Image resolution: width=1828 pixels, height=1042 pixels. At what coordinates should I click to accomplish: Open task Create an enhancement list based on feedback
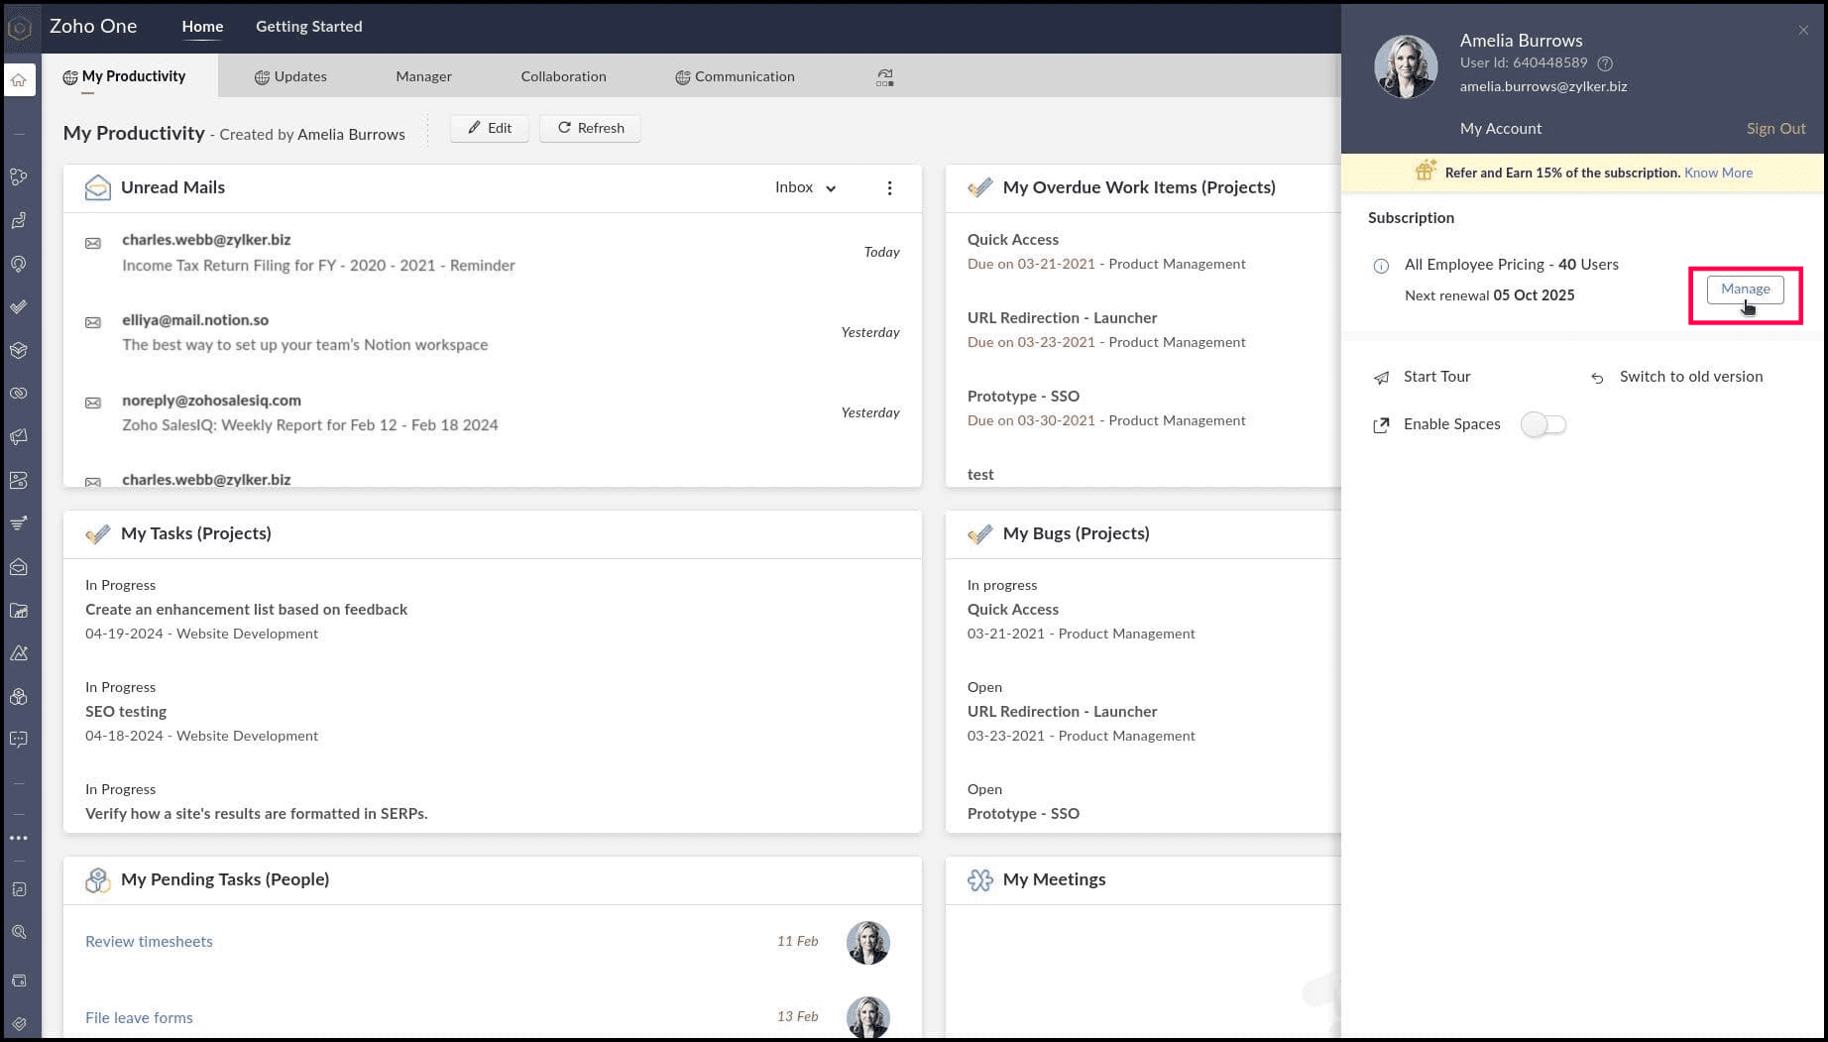coord(246,610)
